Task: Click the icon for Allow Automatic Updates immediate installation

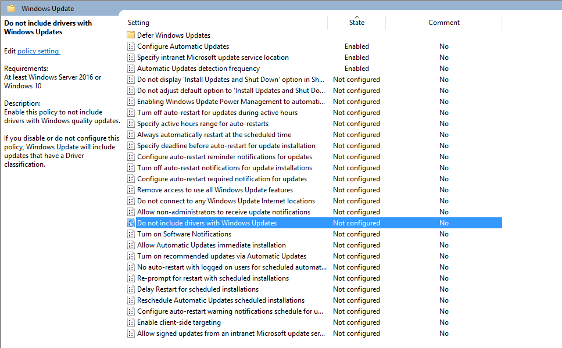Action: point(131,245)
